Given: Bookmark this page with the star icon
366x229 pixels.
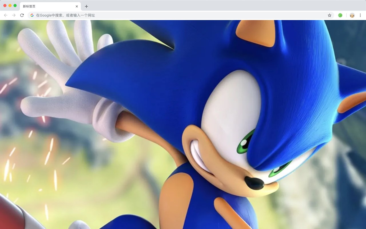Looking at the screenshot, I should (x=329, y=15).
